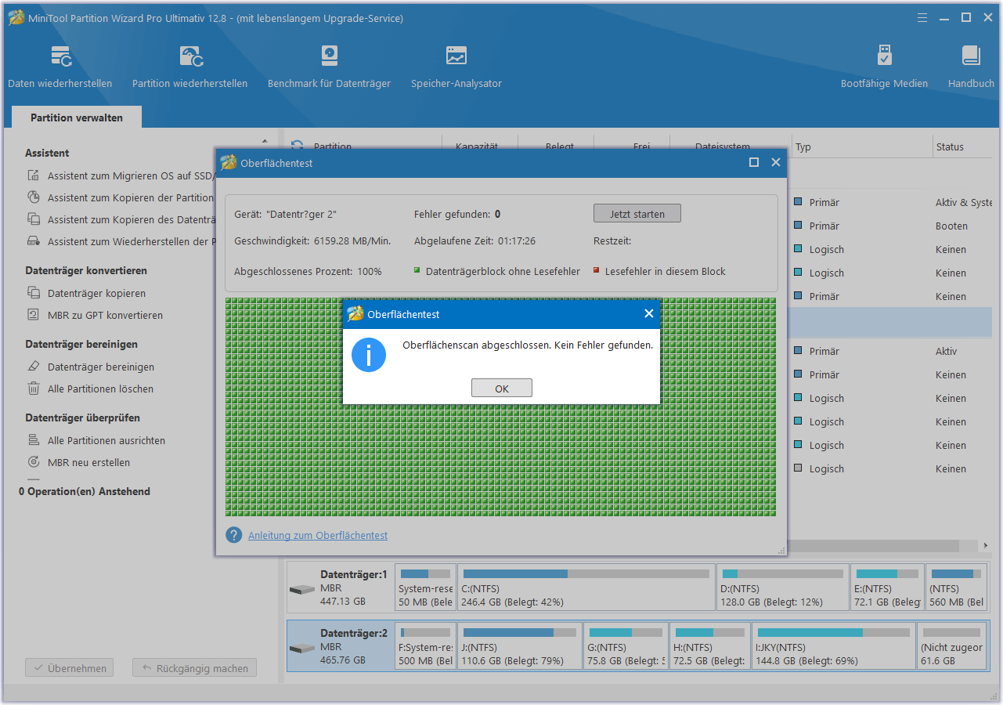Click the icon beside MBR neu erstellen
Viewport: 1003px width, 705px height.
34,461
